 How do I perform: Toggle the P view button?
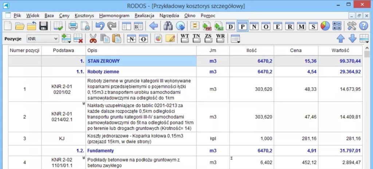(x=242, y=26)
